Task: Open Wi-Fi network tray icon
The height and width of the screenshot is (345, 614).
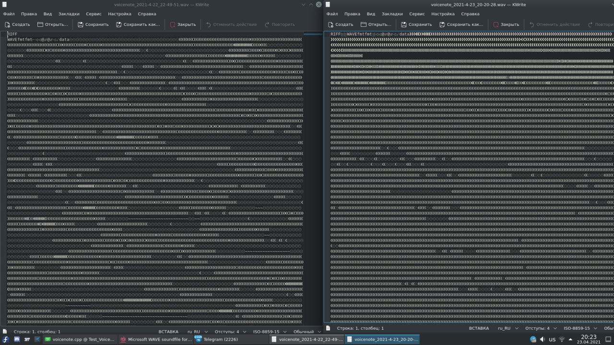Action: click(562, 339)
